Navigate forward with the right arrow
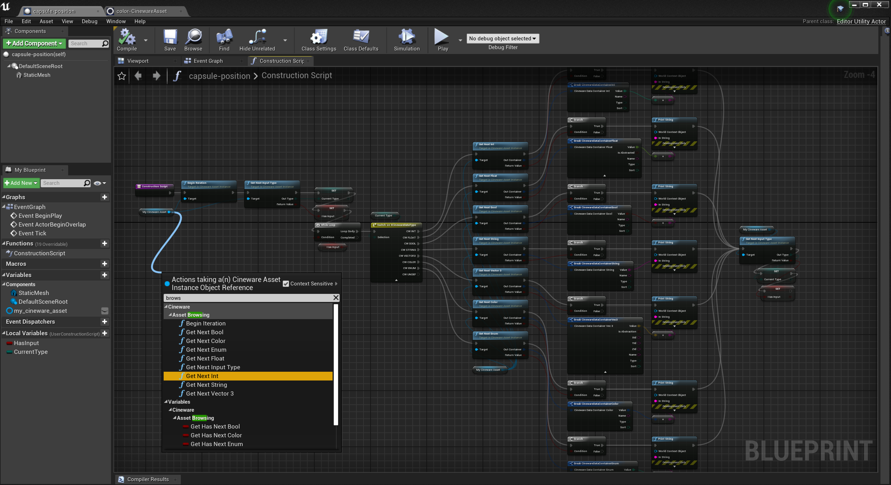This screenshot has width=891, height=485. pos(157,75)
